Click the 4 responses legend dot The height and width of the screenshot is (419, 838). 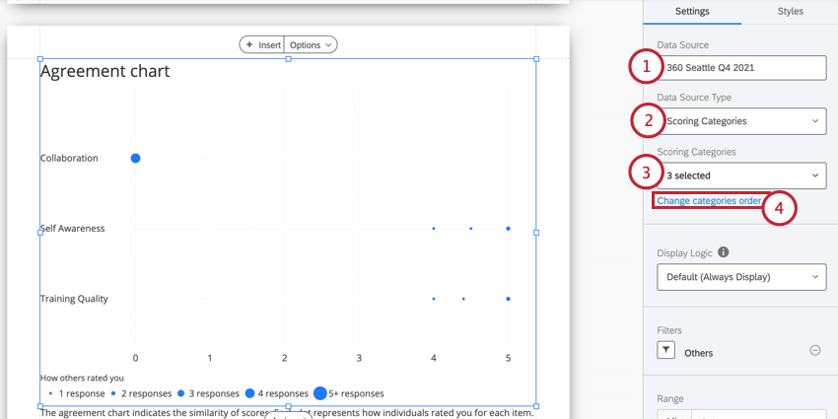click(249, 393)
